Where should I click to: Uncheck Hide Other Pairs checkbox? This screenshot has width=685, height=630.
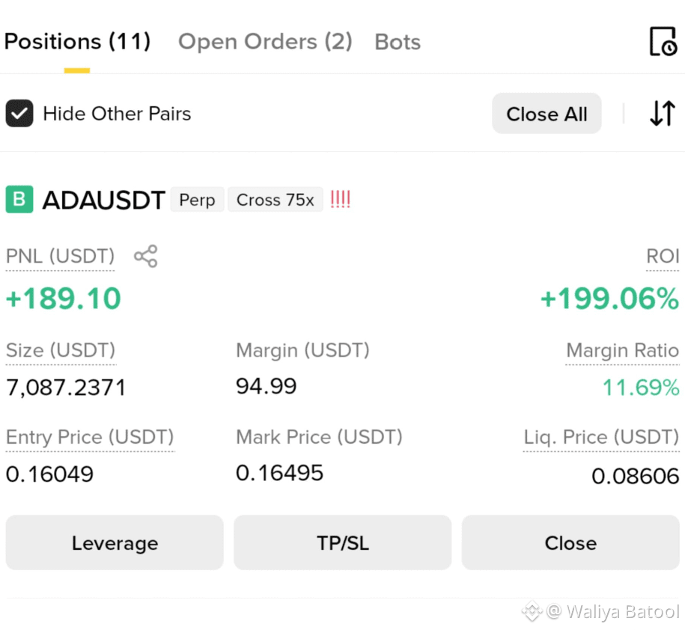[x=19, y=114]
